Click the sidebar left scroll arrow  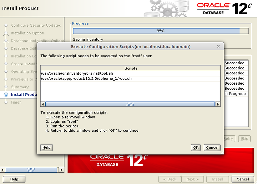(2, 170)
